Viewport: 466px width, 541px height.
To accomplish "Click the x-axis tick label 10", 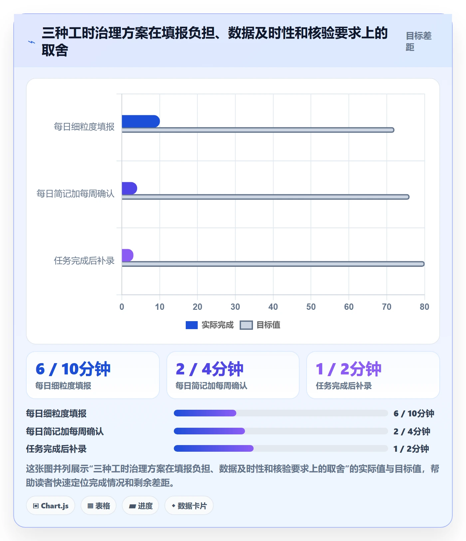I will 160,307.
